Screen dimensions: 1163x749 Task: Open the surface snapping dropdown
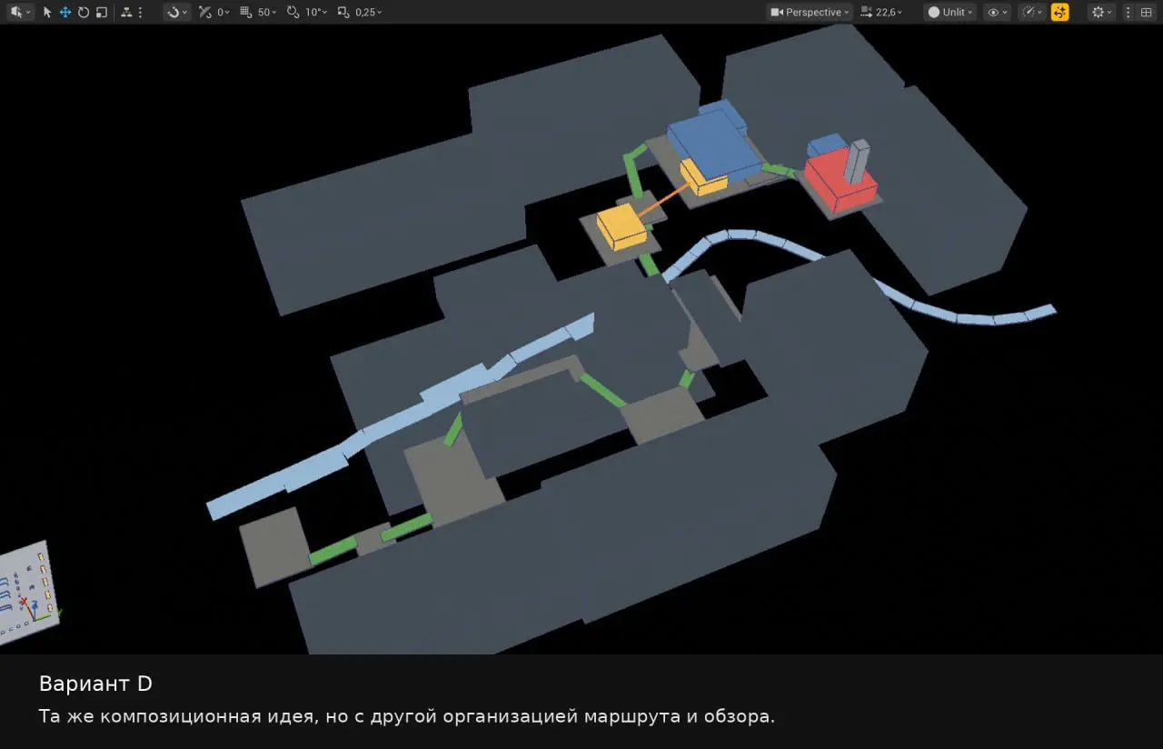[x=177, y=12]
